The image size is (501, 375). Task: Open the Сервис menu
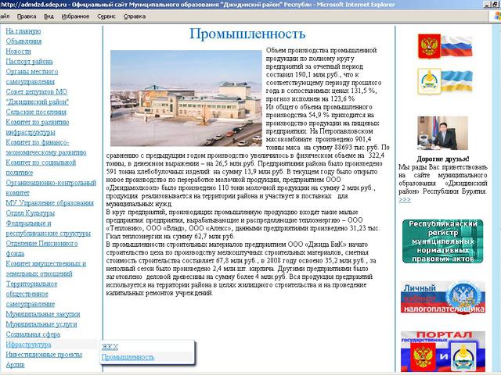pos(106,16)
